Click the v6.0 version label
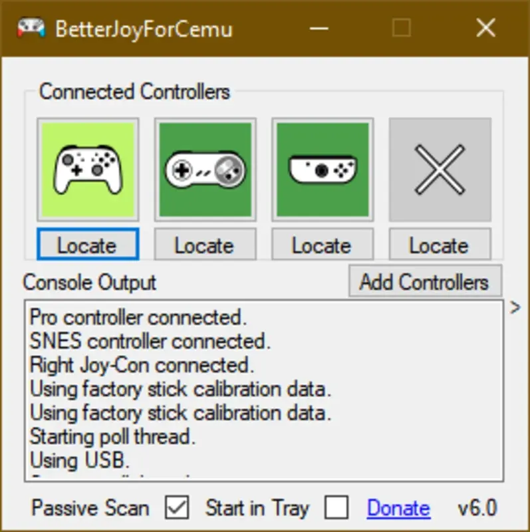This screenshot has height=532, width=530. tap(476, 508)
